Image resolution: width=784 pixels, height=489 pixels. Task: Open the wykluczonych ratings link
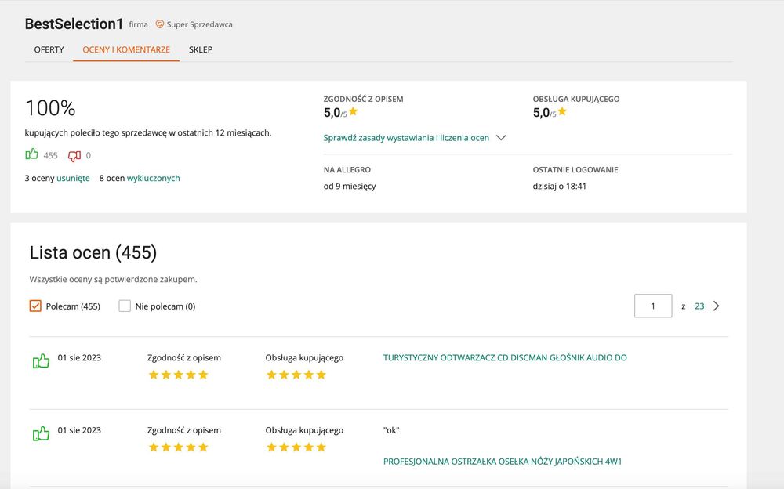pos(154,178)
